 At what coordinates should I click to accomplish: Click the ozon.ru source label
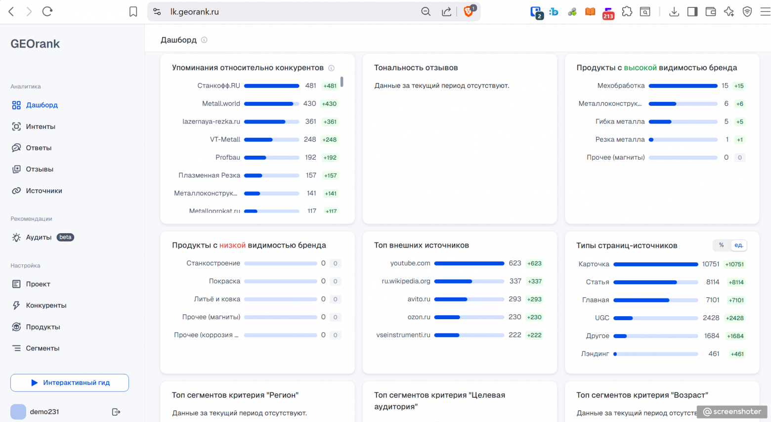[419, 317]
